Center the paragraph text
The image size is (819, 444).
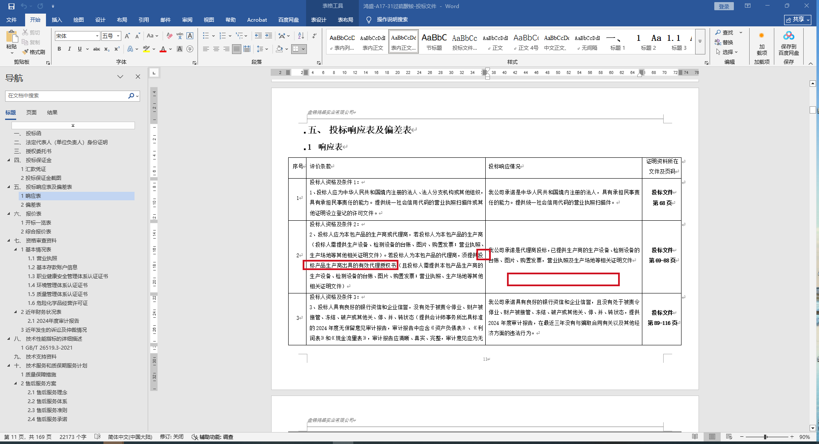(x=216, y=49)
